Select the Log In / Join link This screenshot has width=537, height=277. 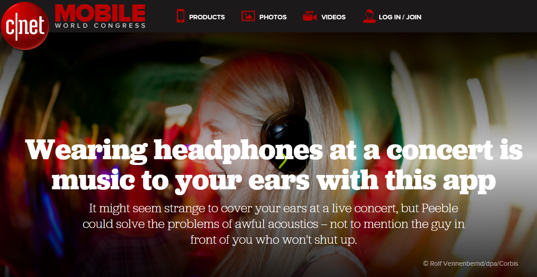point(400,17)
